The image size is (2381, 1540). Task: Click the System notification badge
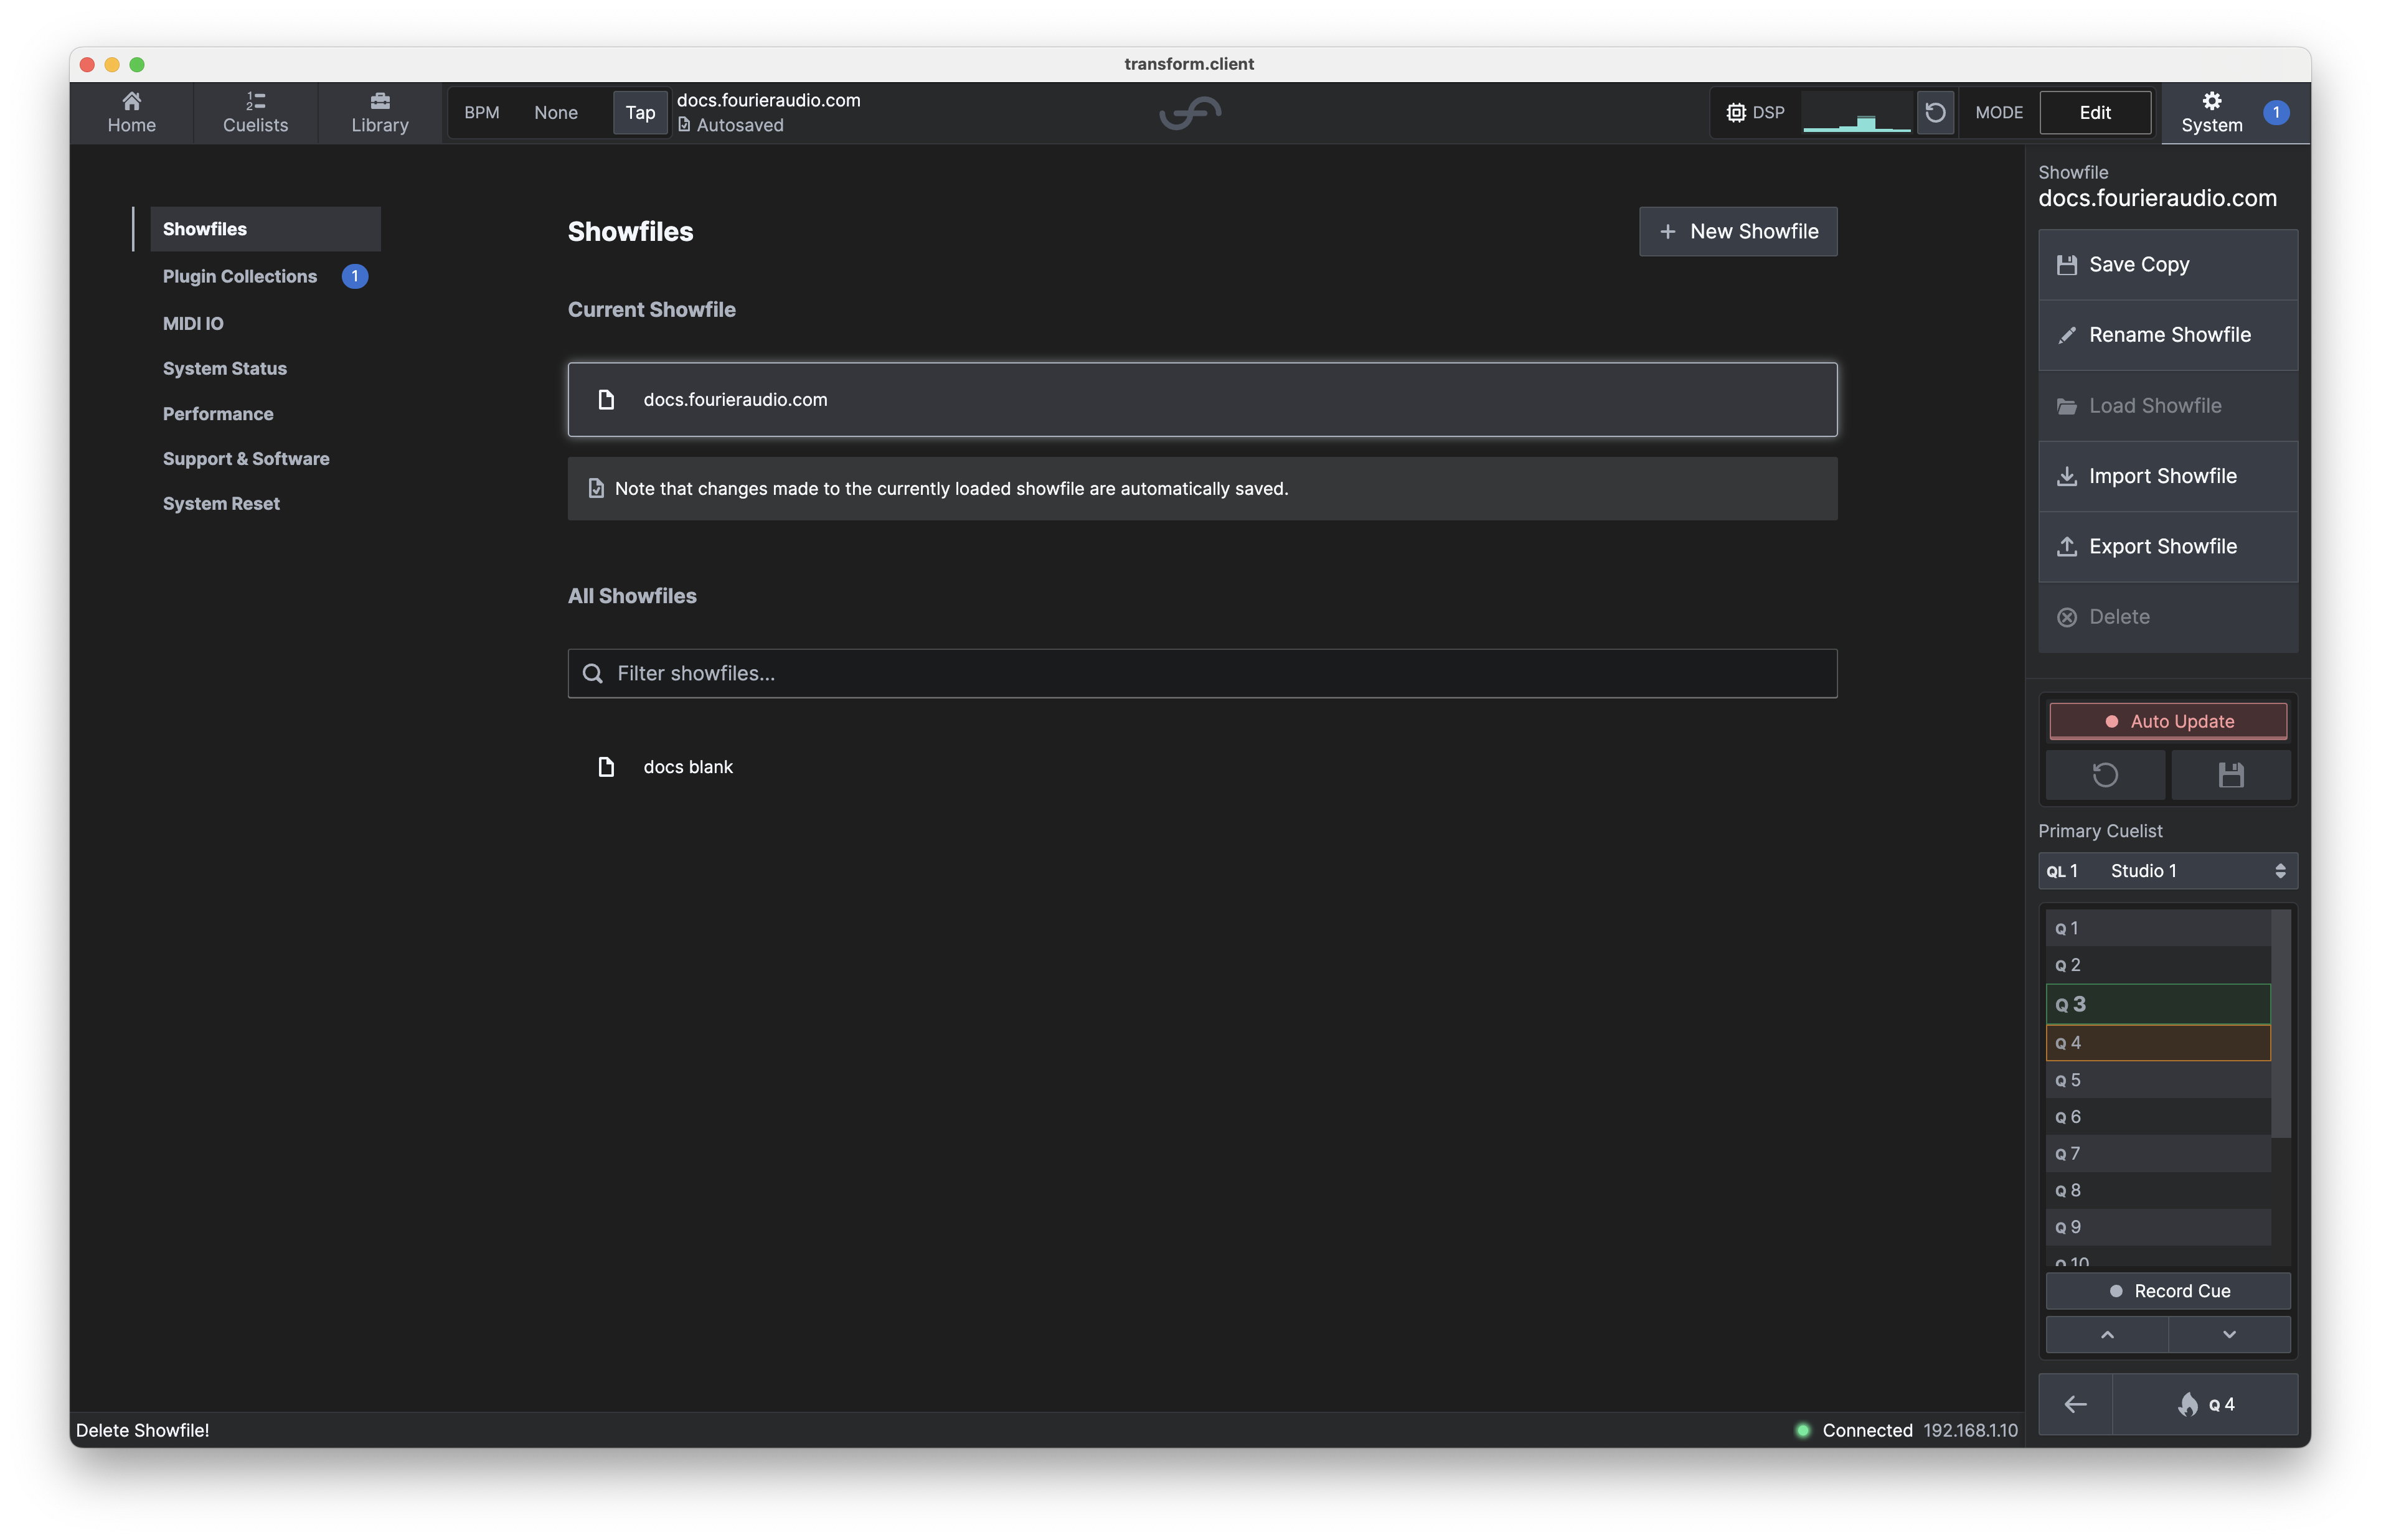[2276, 112]
